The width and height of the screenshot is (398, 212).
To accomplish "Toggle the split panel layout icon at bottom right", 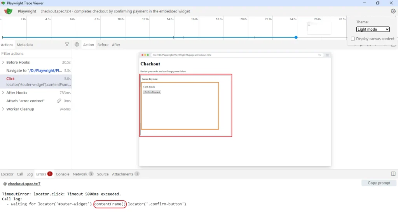I will point(393,174).
